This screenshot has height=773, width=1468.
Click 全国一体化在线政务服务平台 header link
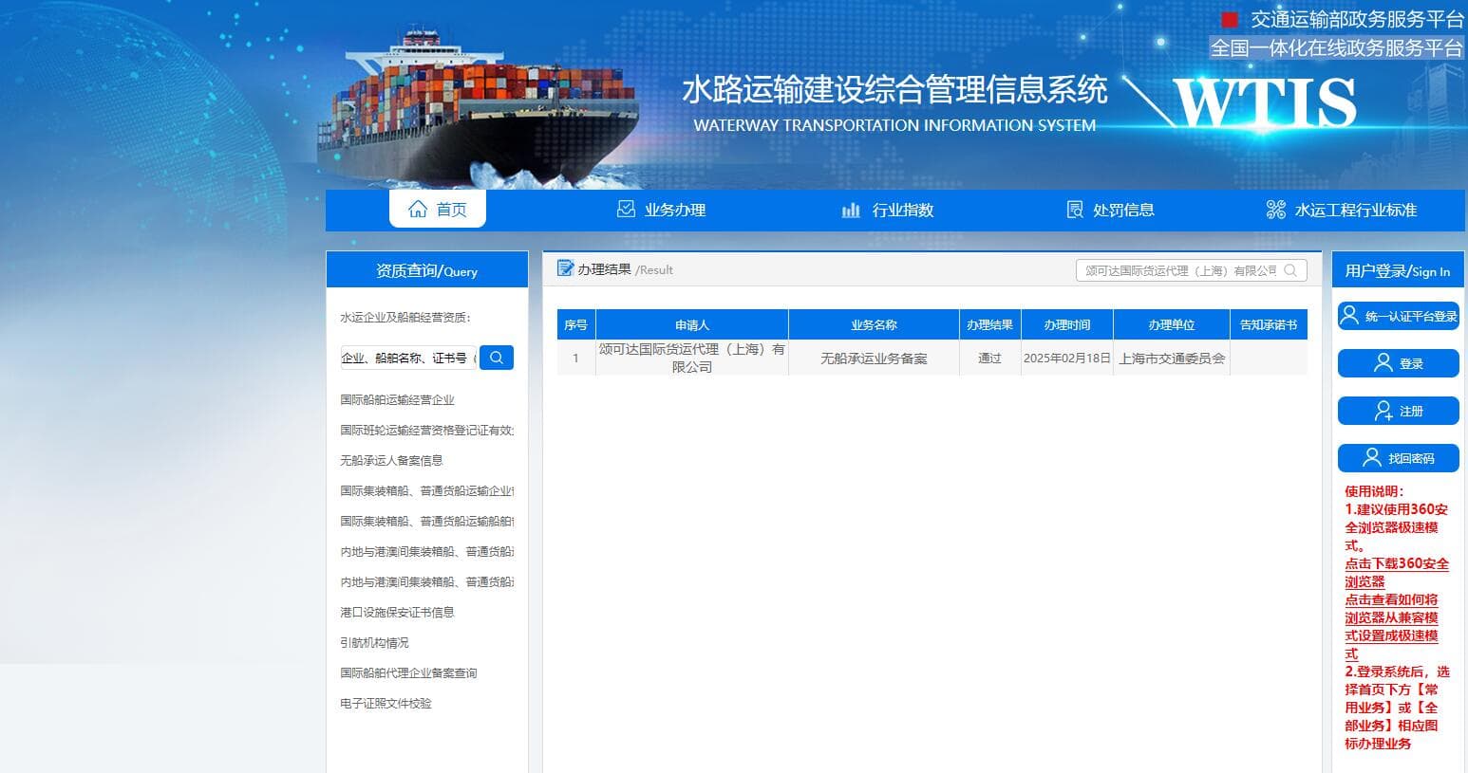click(x=1337, y=47)
